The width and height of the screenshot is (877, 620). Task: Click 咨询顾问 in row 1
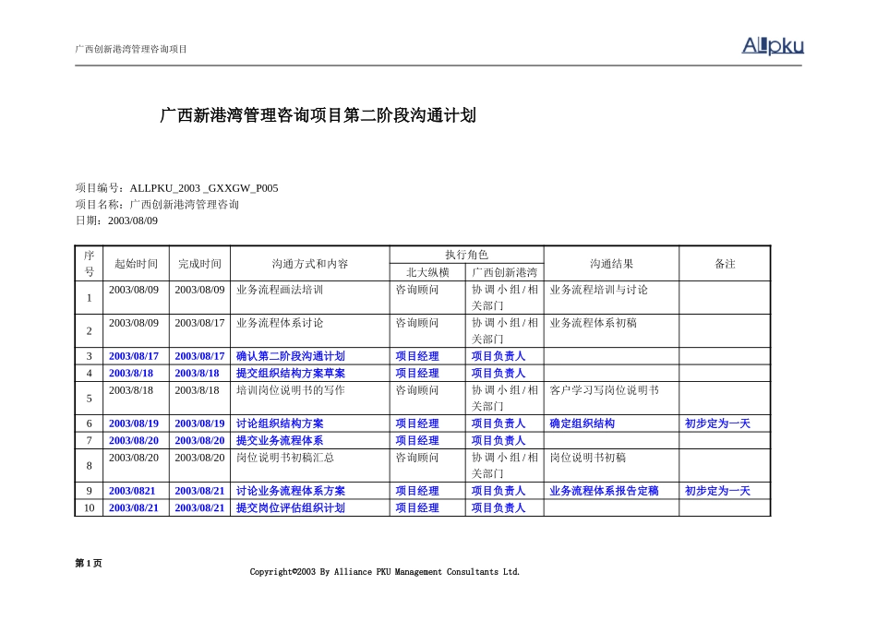point(416,290)
